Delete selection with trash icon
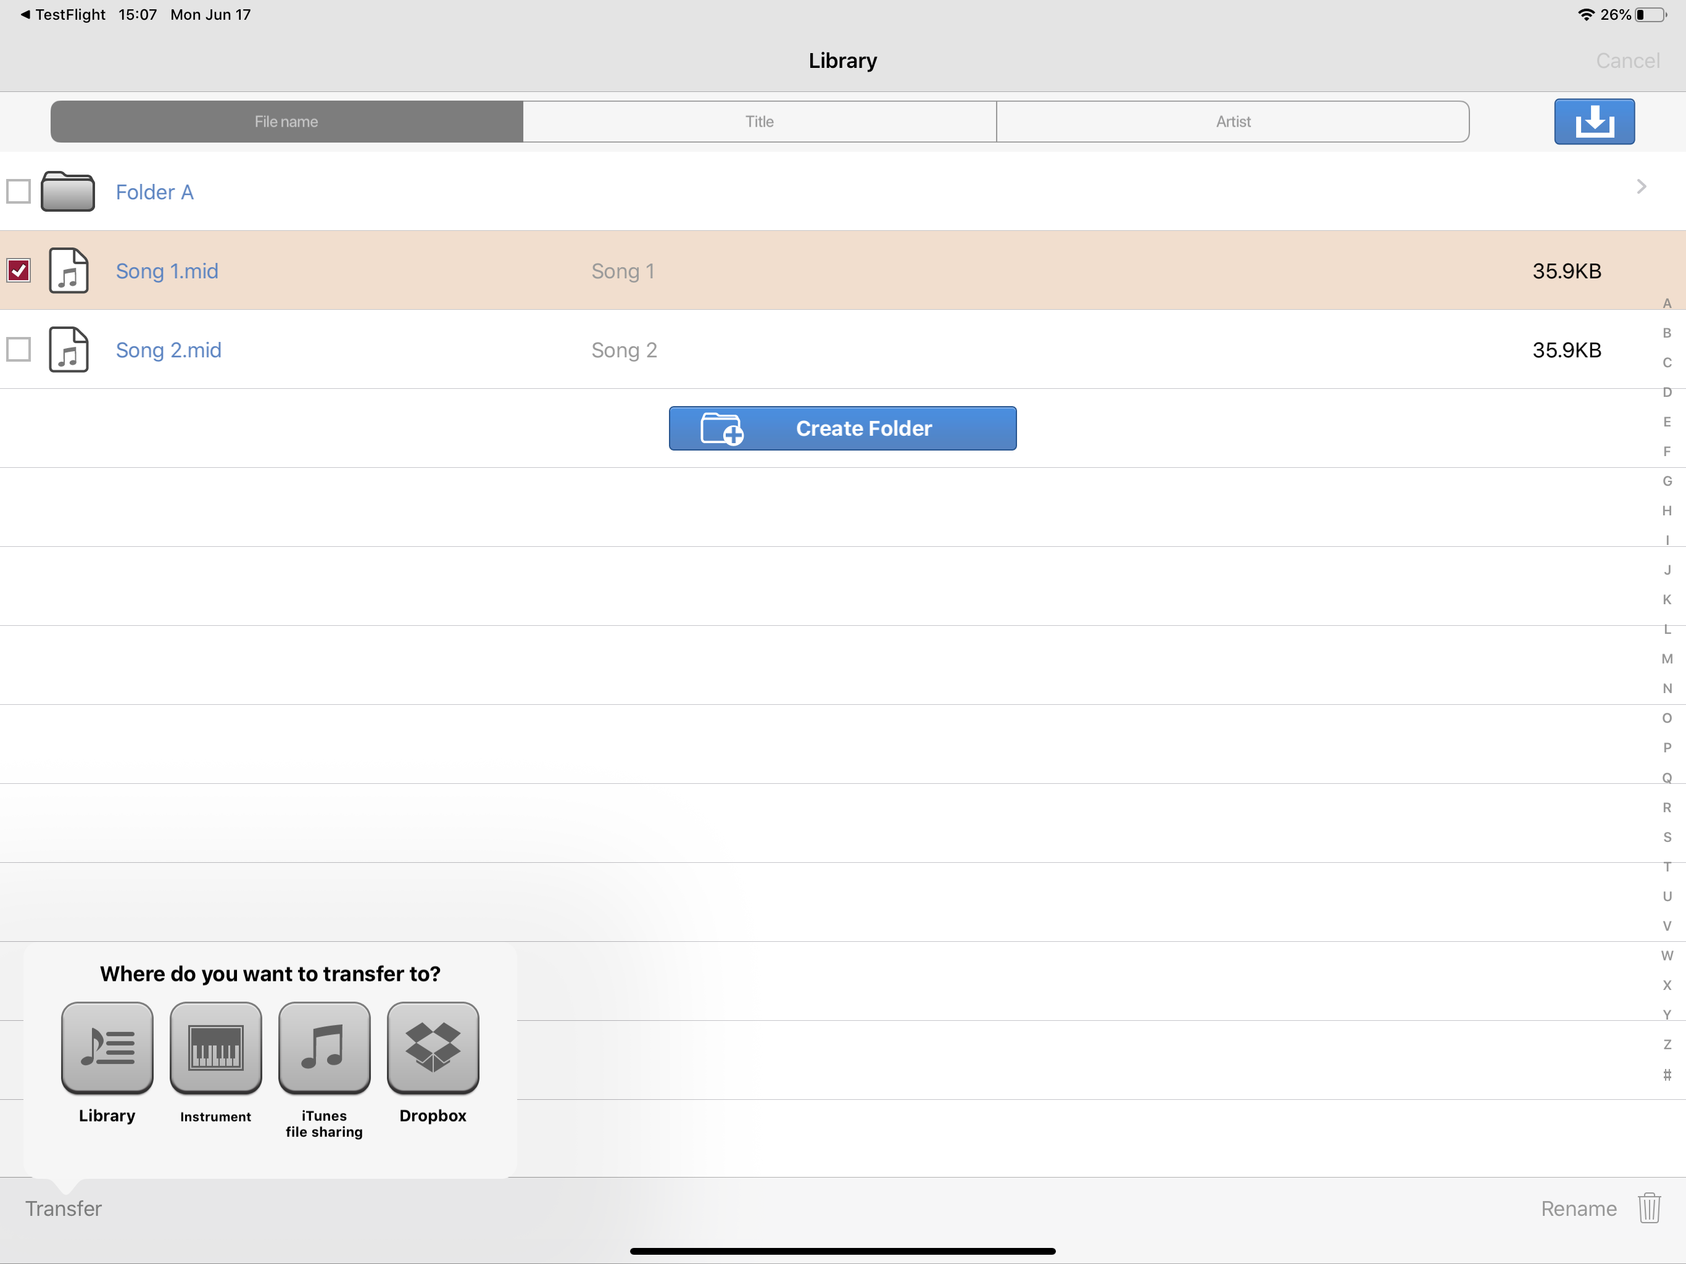The width and height of the screenshot is (1686, 1264). pos(1648,1208)
